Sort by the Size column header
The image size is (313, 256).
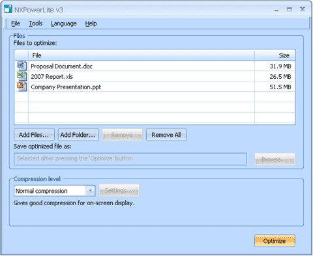tap(275, 55)
